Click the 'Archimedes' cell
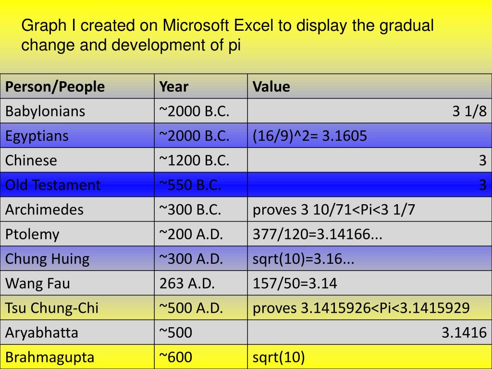 pos(77,209)
